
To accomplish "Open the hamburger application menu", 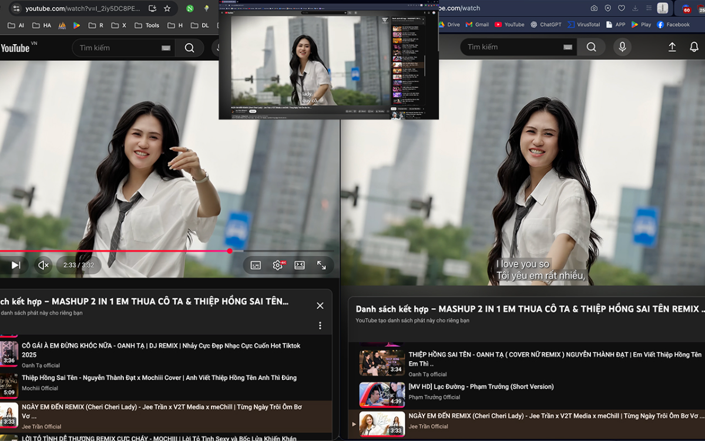I will [x=649, y=8].
